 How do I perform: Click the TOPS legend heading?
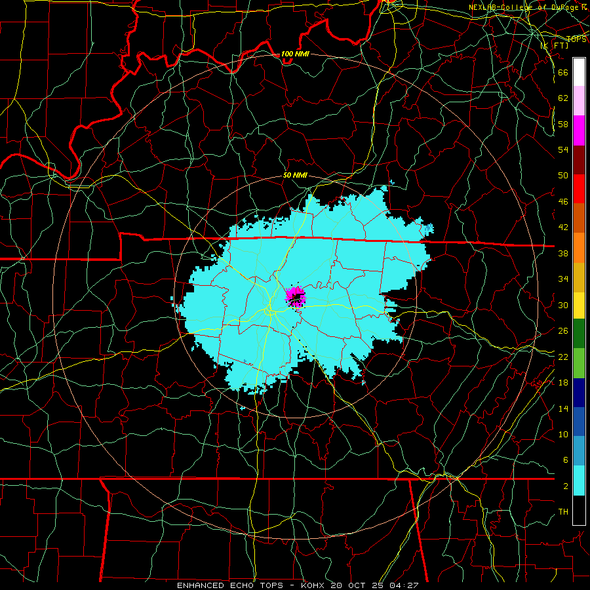click(576, 39)
